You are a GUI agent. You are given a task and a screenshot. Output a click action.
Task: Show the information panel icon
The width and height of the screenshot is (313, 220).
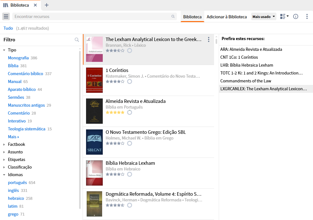click(296, 16)
